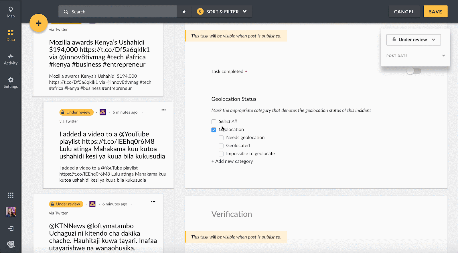Open the Sort & Filter dropdown
This screenshot has width=458, height=253.
coord(222,11)
